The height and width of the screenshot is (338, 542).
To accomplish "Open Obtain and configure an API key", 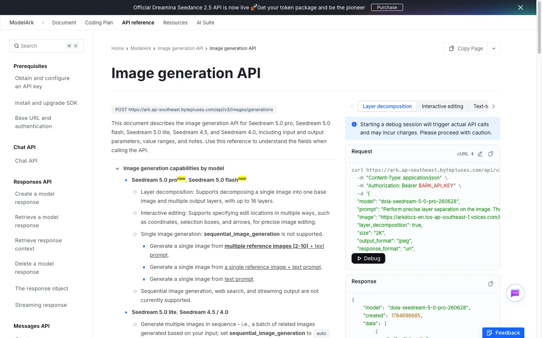I will tap(43, 82).
